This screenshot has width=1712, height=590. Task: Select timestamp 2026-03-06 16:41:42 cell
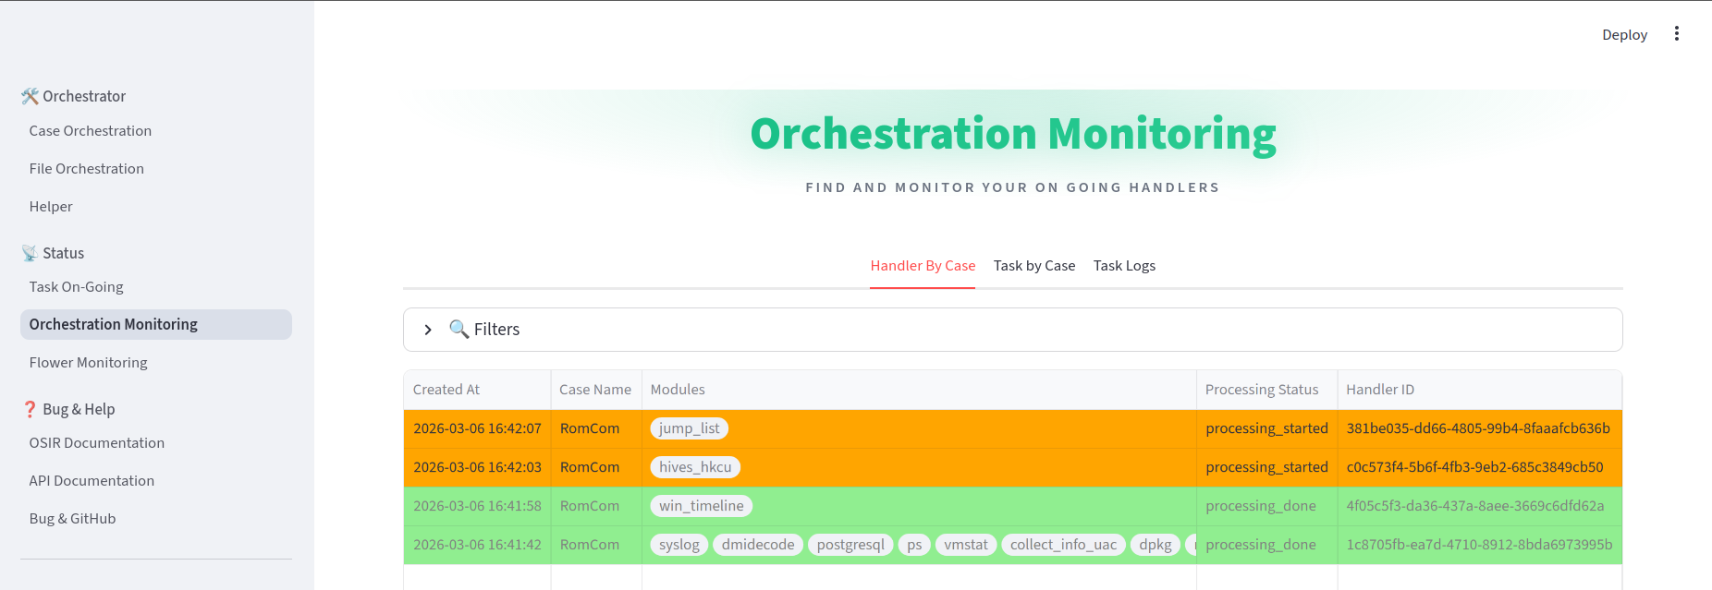pyautogui.click(x=477, y=545)
